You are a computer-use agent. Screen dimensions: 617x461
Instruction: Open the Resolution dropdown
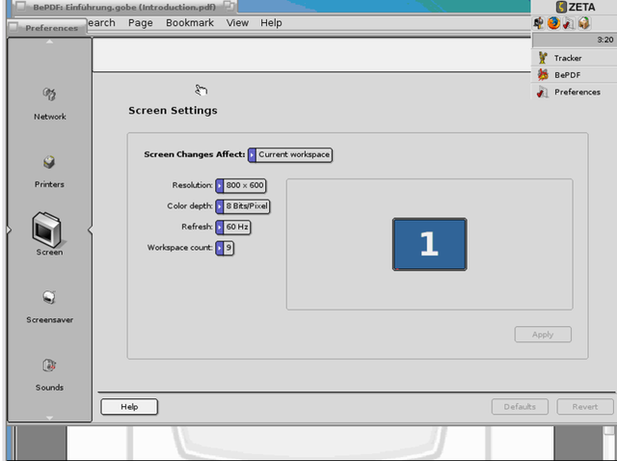240,185
